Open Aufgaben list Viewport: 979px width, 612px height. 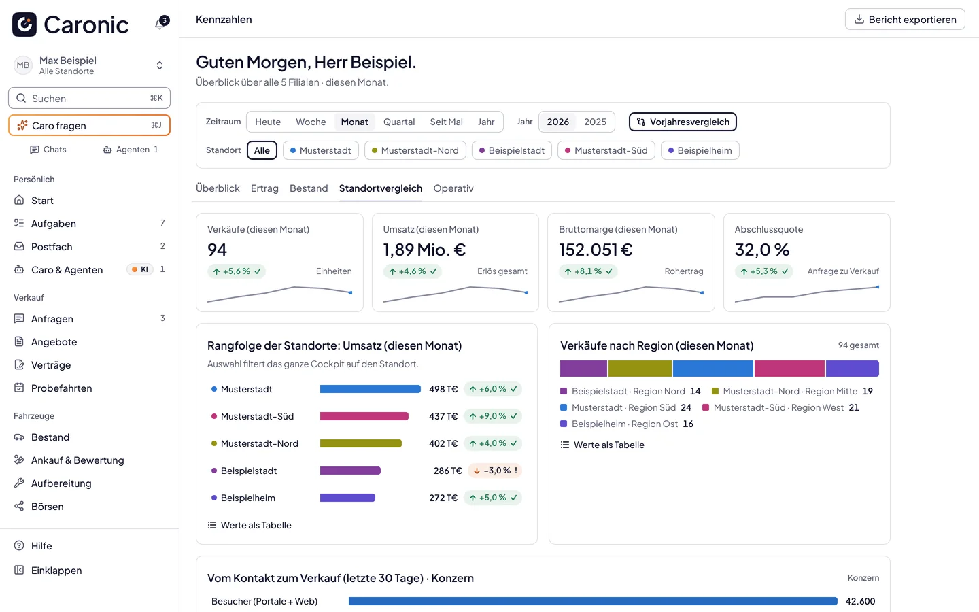pyautogui.click(x=89, y=224)
